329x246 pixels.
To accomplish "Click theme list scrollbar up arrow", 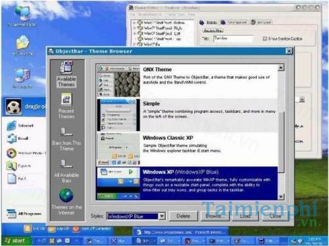I will tap(281, 68).
